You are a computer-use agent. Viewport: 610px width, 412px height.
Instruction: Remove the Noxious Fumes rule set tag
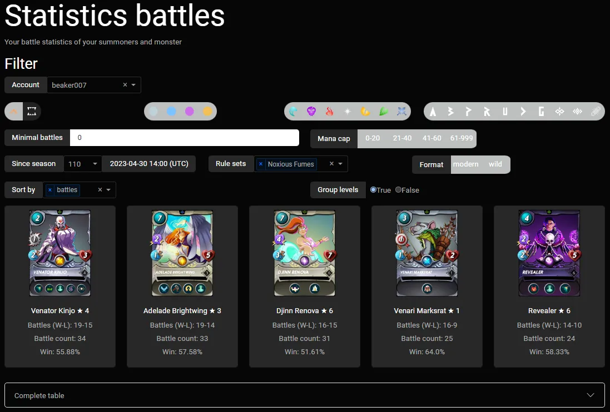click(261, 164)
